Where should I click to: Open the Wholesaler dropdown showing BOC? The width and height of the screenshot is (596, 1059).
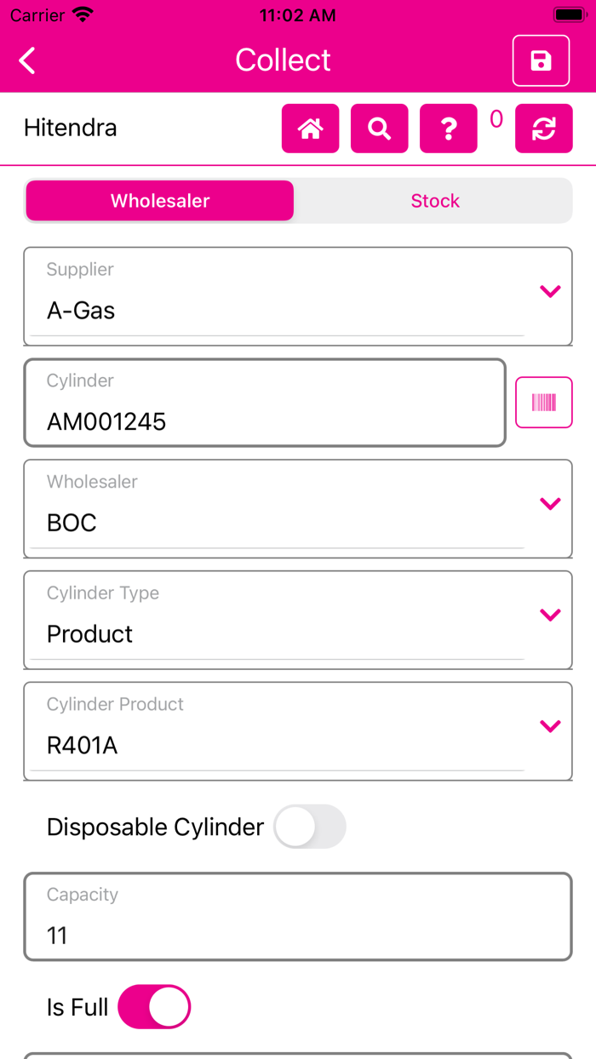(550, 503)
